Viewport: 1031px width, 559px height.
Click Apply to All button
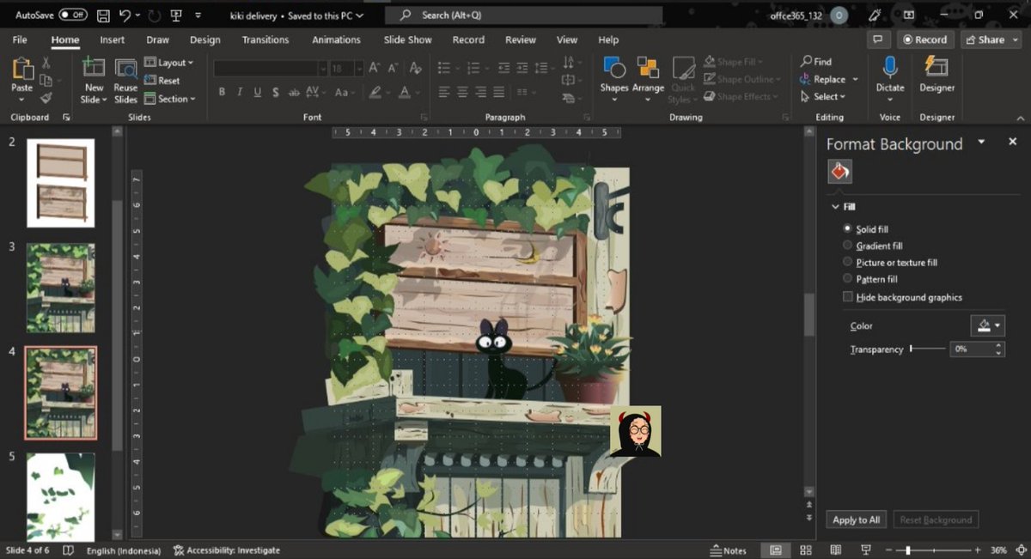(x=857, y=520)
